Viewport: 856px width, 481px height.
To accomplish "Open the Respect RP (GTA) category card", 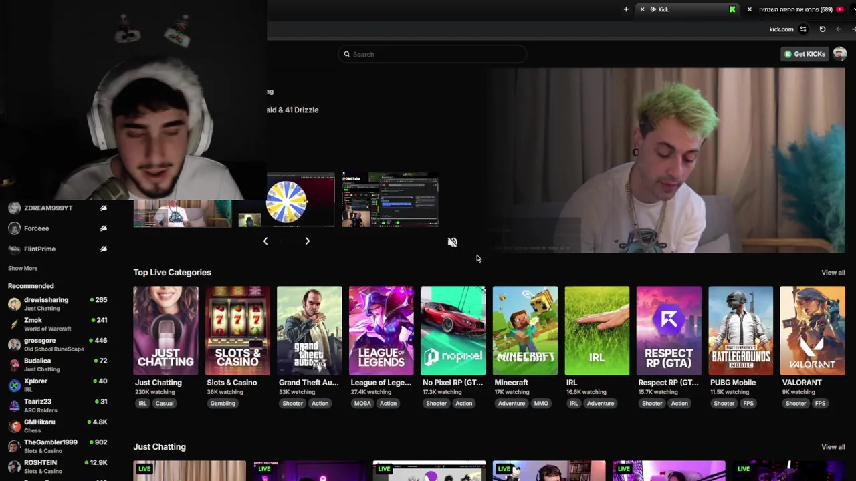I will tap(669, 331).
